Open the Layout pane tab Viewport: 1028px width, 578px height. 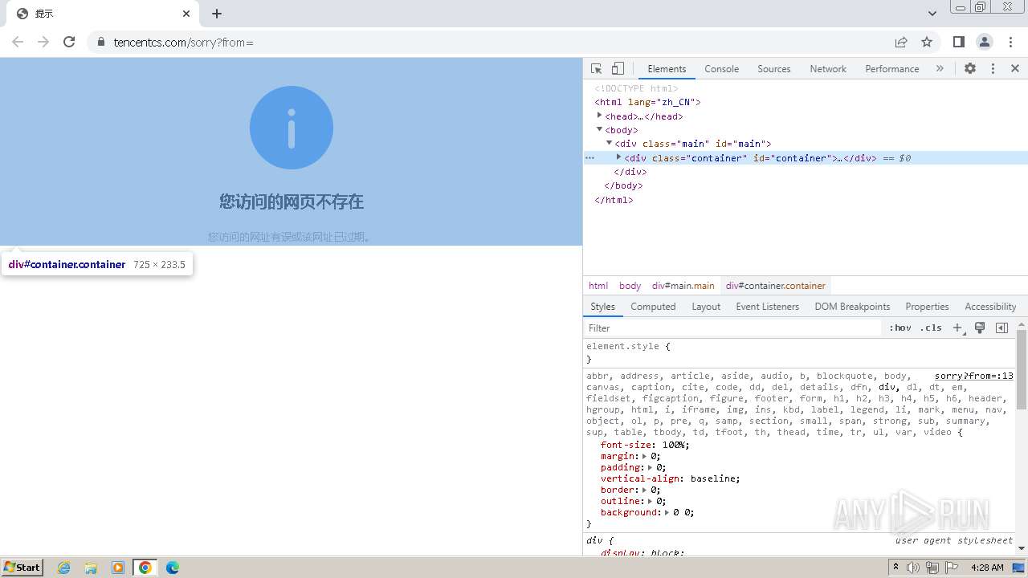[706, 307]
